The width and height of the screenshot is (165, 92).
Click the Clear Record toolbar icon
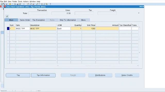31,4
